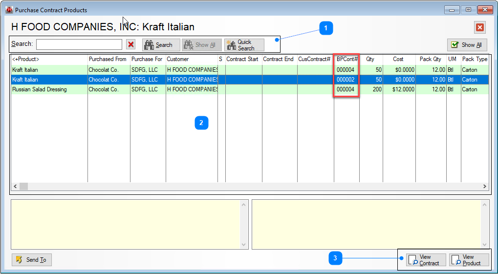Click the horizontal scrollbar right arrow
The width and height of the screenshot is (498, 274).
(x=485, y=187)
